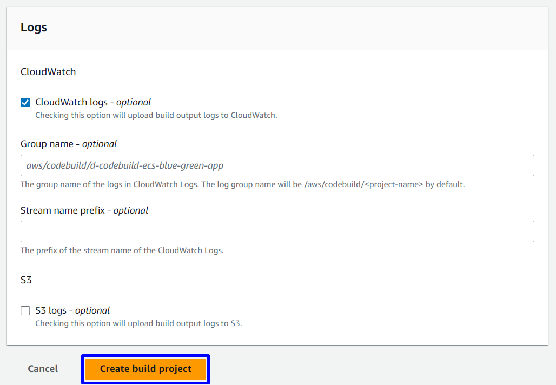The height and width of the screenshot is (385, 556).
Task: Click the 'Group name - optional' field label
Action: coord(69,144)
